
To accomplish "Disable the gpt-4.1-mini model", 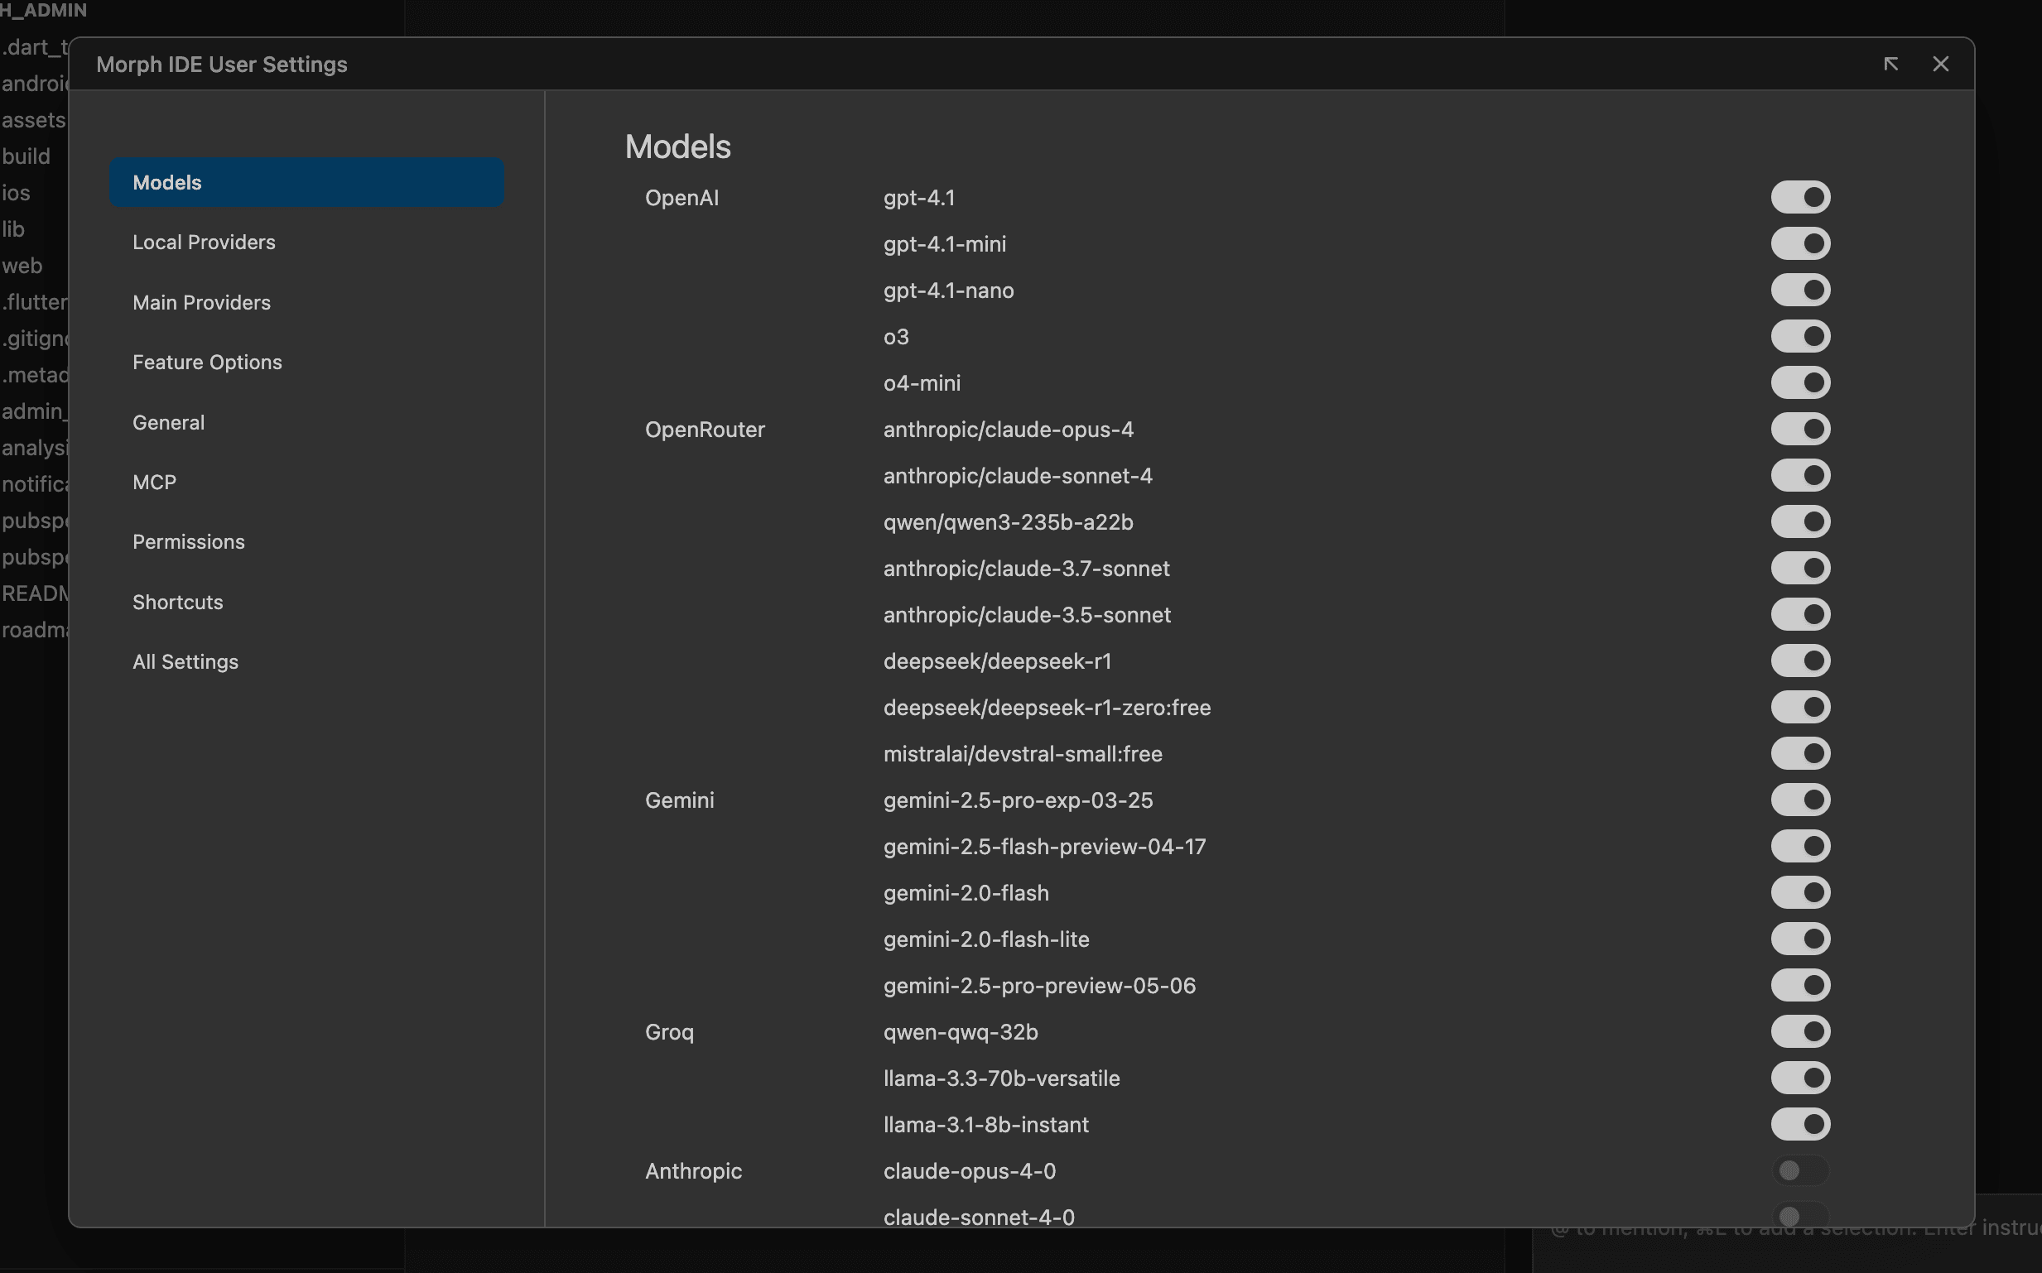I will [x=1800, y=244].
